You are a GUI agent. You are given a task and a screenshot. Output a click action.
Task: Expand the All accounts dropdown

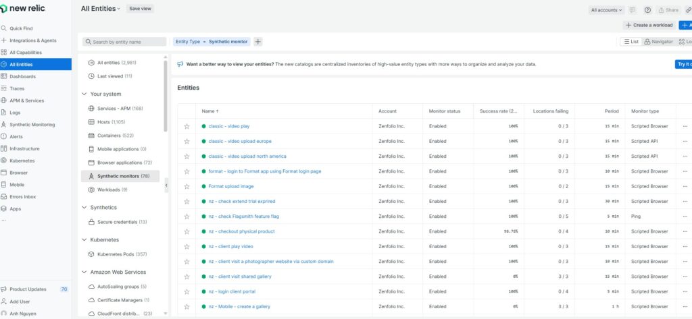(x=606, y=10)
